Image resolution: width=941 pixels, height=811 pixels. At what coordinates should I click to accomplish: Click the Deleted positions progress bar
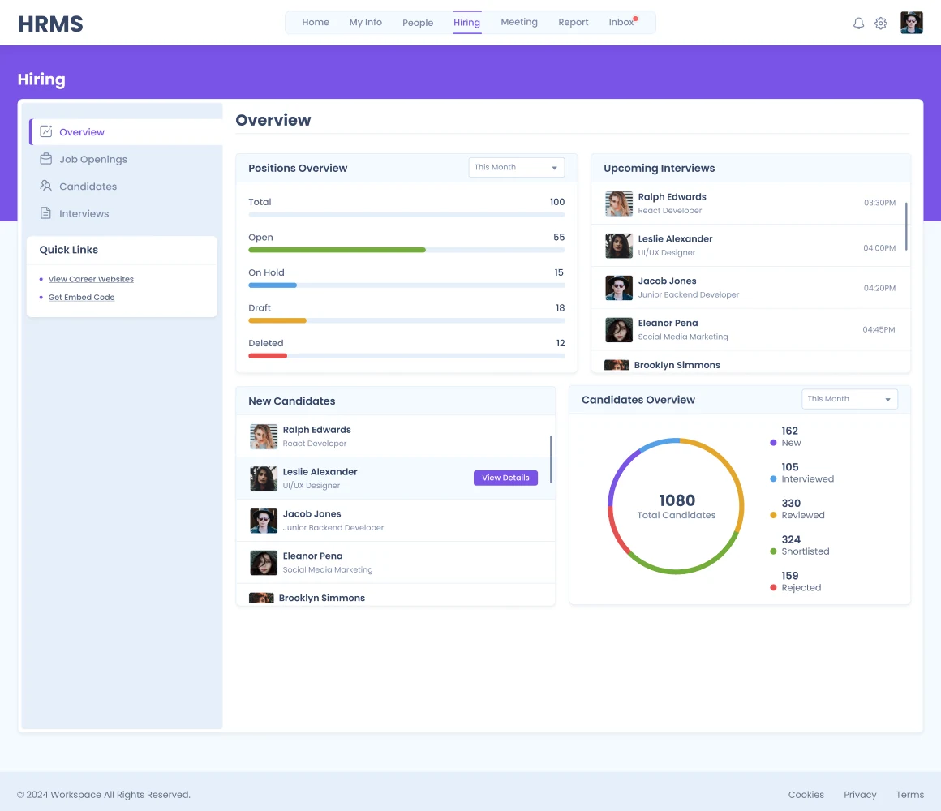pos(406,356)
